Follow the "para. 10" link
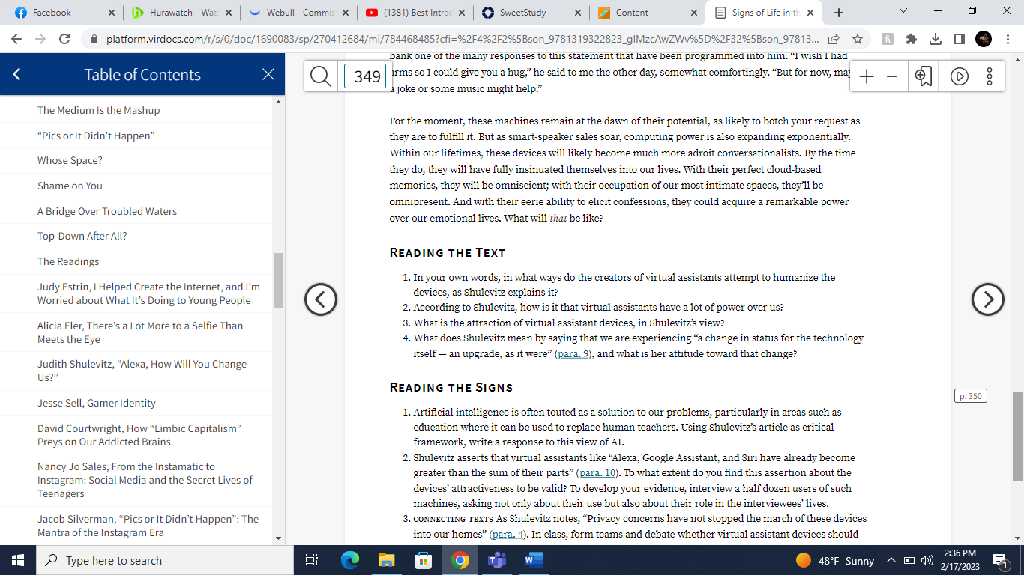The width and height of the screenshot is (1024, 575). pyautogui.click(x=597, y=473)
